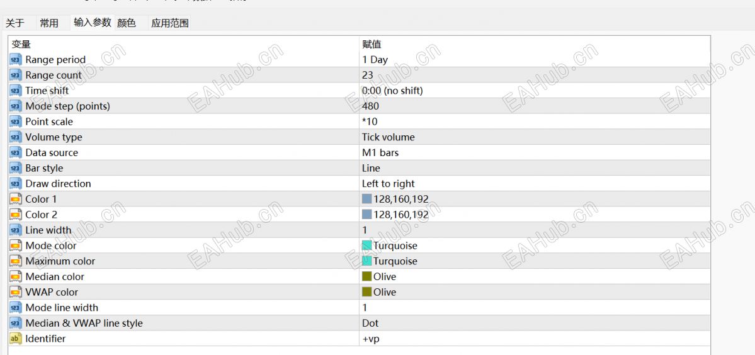Select the Volume type label

[54, 137]
